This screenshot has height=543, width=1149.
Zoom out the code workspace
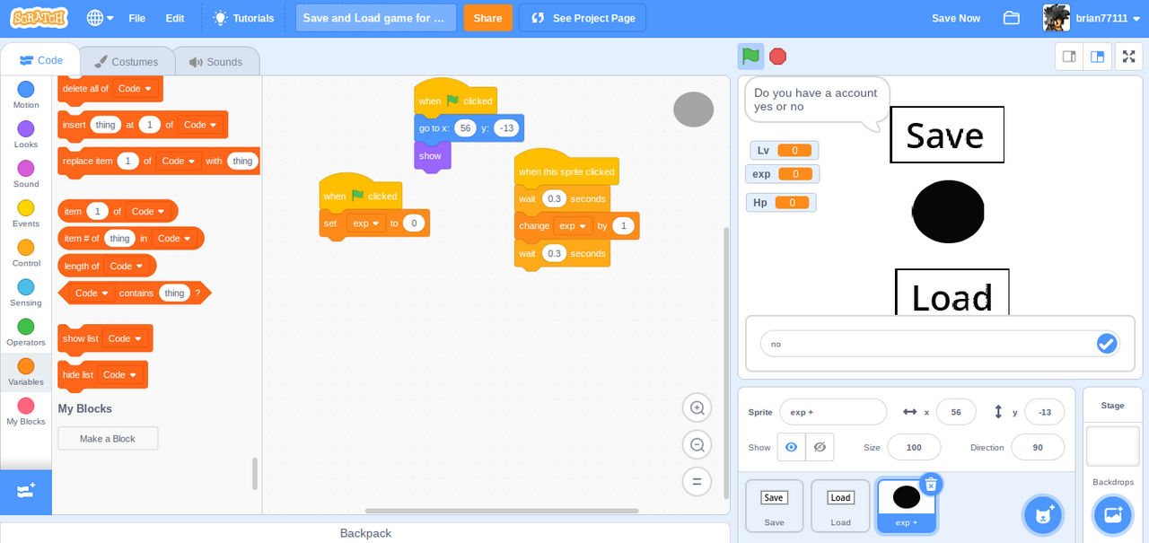[697, 444]
